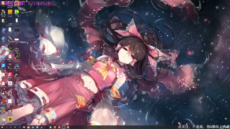The image size is (230, 129).
Task: Open Task View on the taskbar
Action: click(x=15, y=127)
